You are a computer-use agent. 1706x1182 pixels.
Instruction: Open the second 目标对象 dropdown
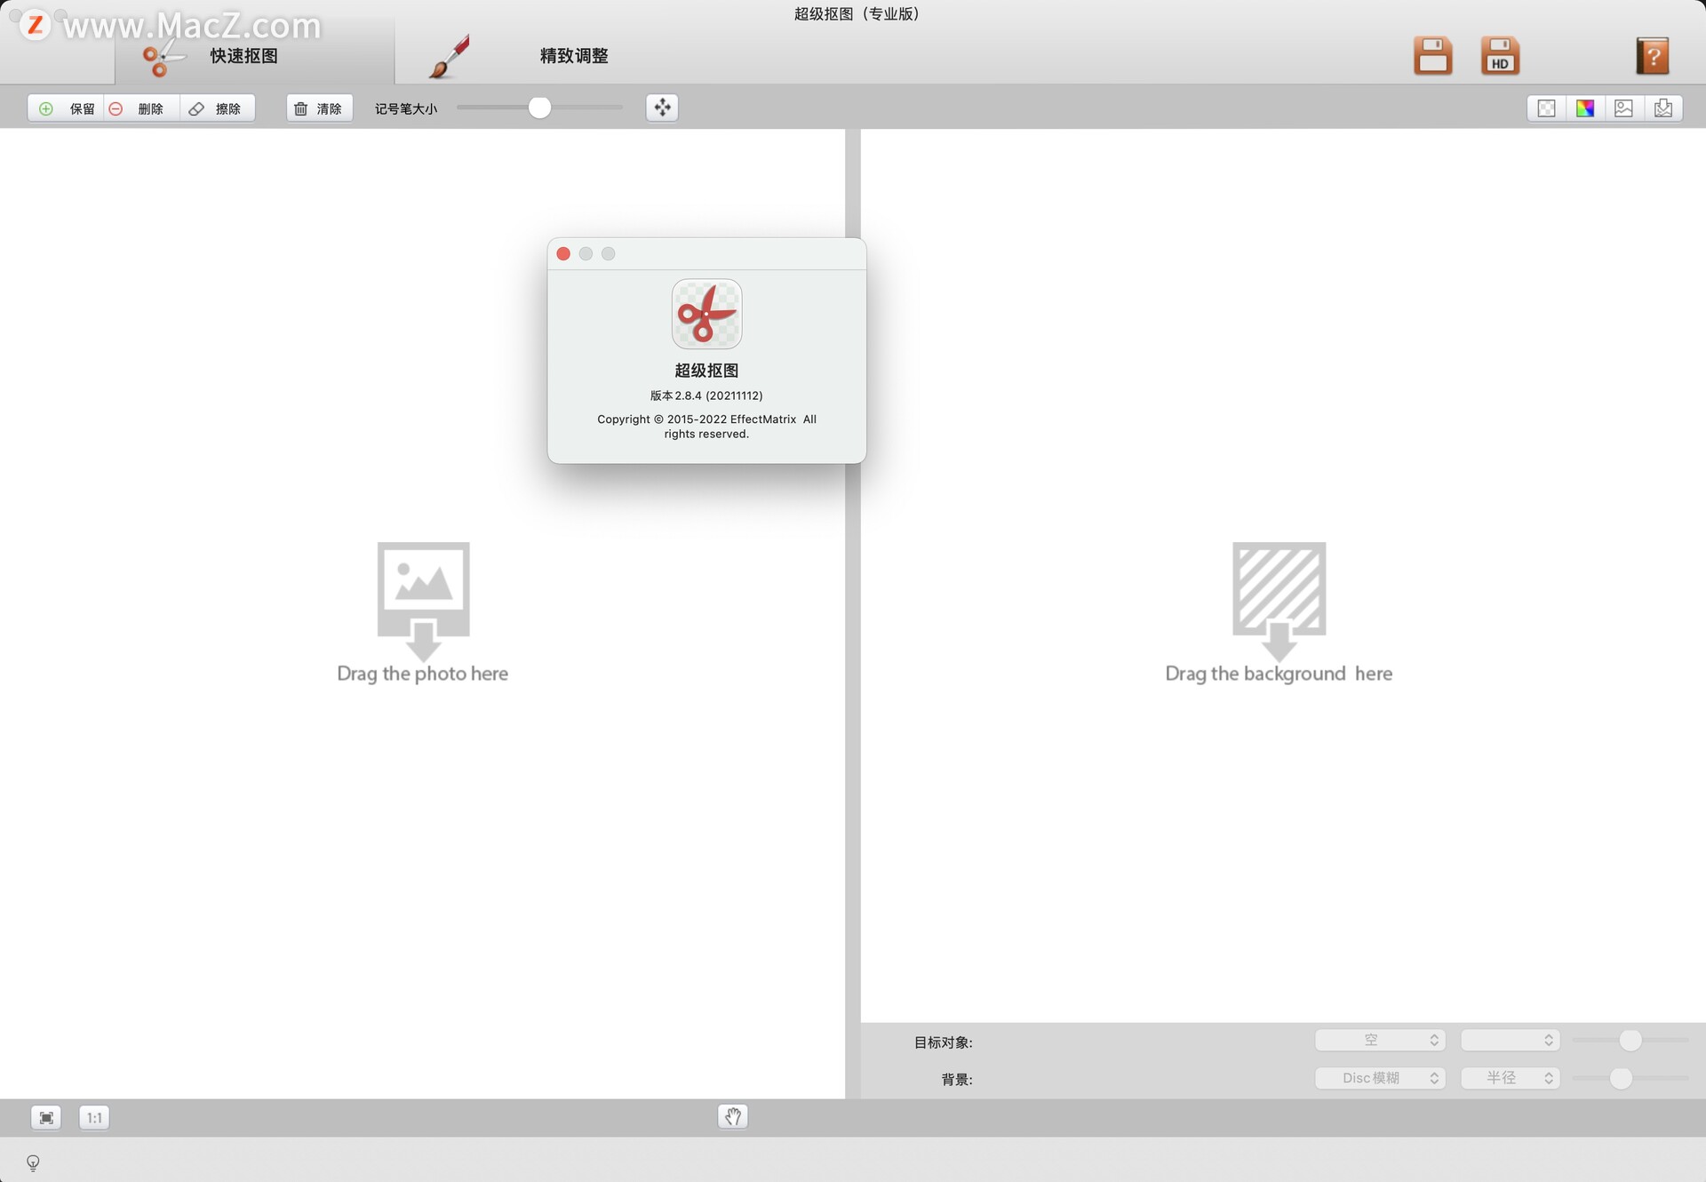1511,1040
